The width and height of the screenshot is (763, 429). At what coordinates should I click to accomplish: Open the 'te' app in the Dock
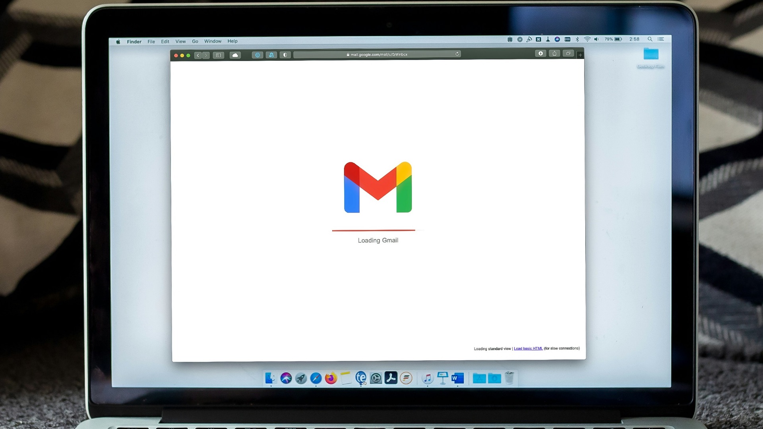pyautogui.click(x=361, y=378)
